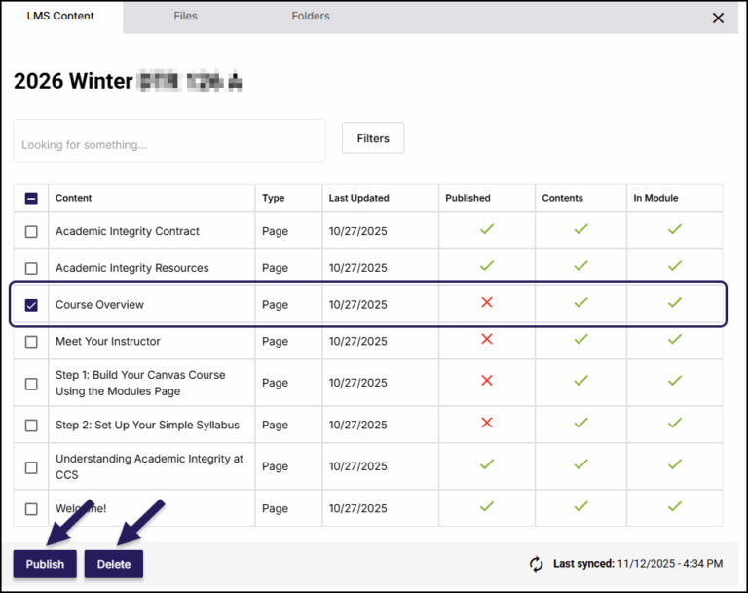Click Contents checkmark for Academic Integrity Contract
The image size is (748, 593).
point(580,229)
